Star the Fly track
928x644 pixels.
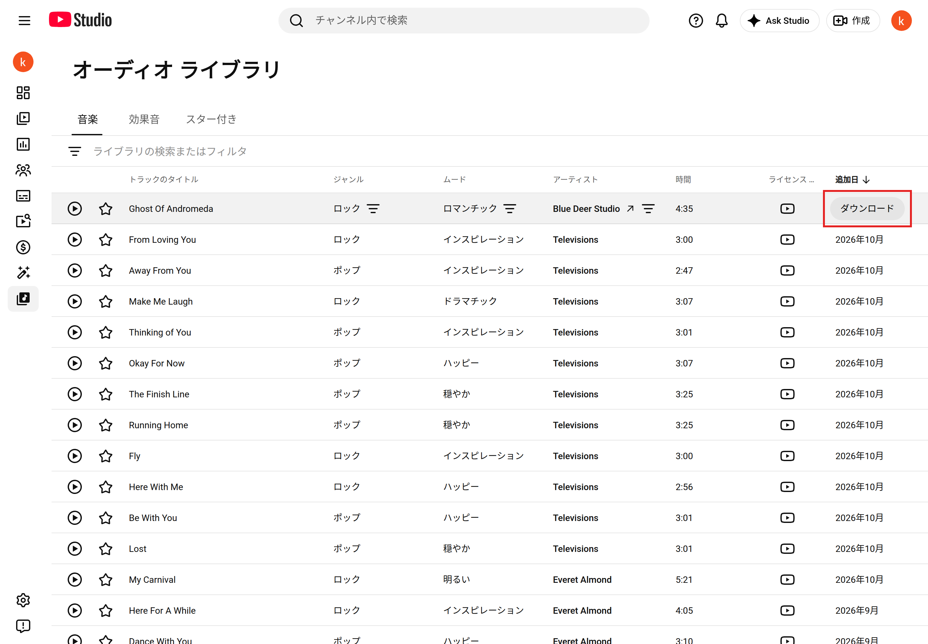pyautogui.click(x=105, y=456)
